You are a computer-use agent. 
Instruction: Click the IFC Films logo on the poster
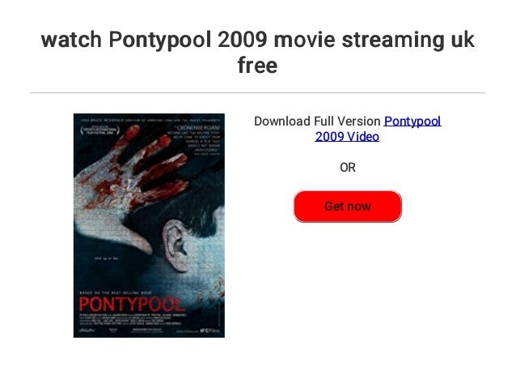[x=210, y=330]
